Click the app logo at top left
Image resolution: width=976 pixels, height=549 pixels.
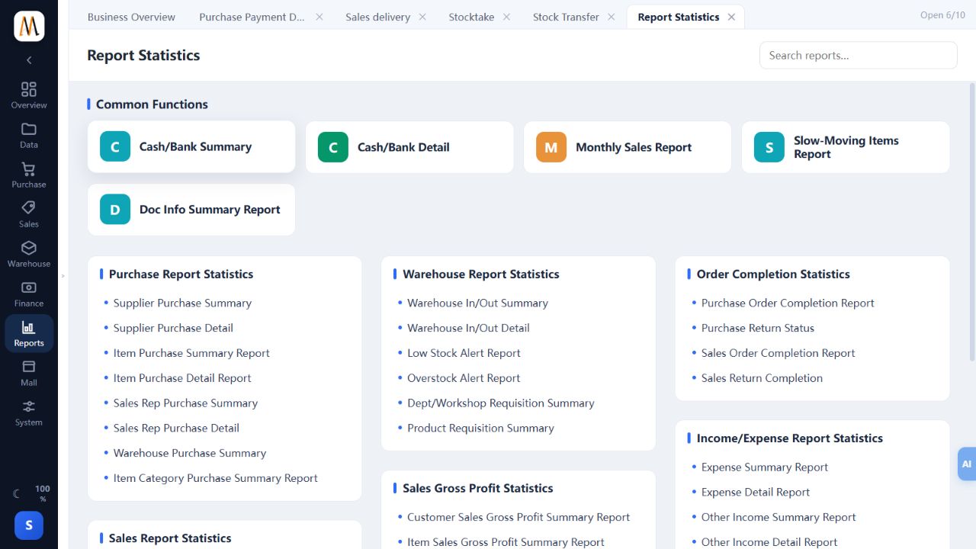point(29,26)
